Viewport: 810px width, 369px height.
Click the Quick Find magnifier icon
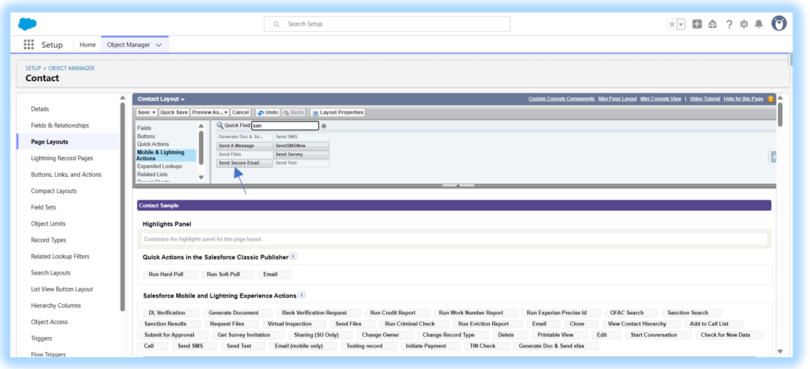coord(220,126)
